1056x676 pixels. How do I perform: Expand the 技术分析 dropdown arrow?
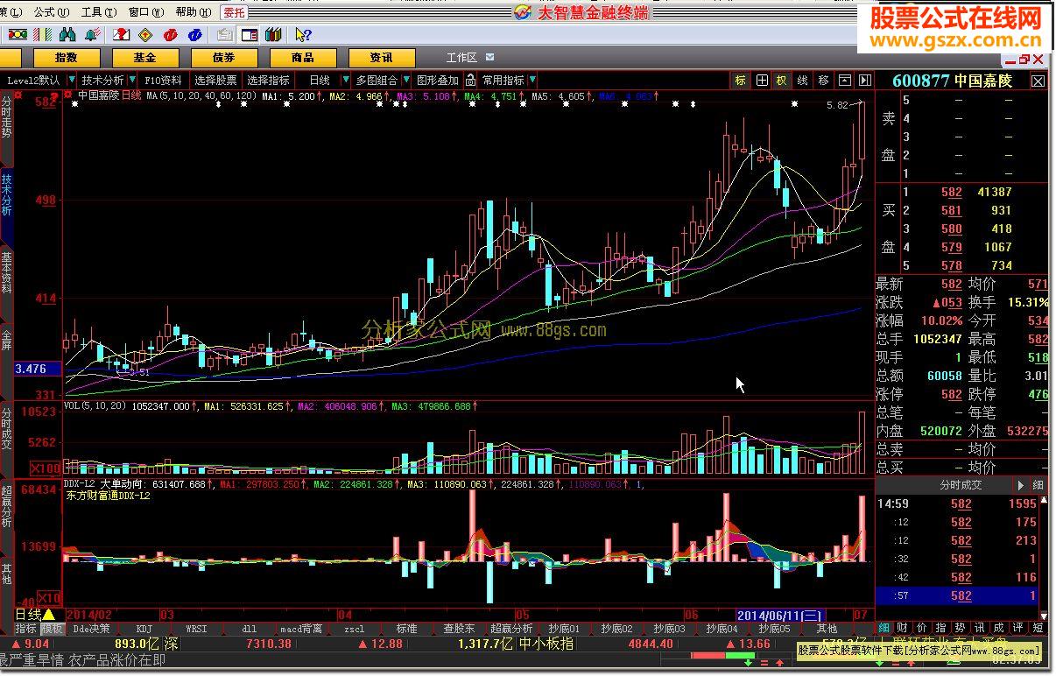pyautogui.click(x=132, y=81)
